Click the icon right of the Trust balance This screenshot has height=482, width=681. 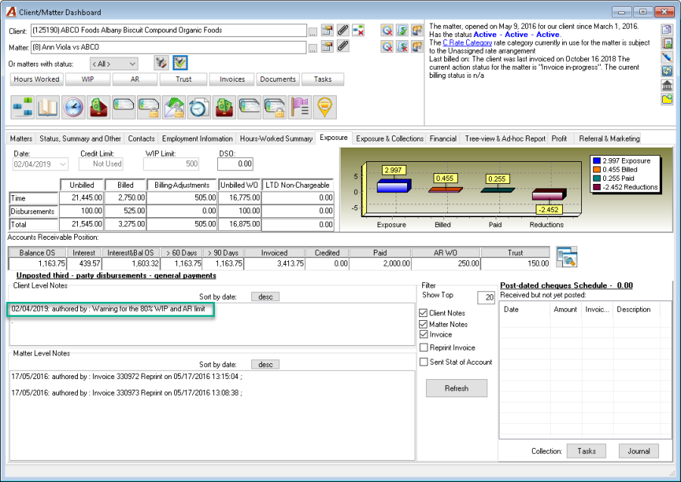pyautogui.click(x=566, y=257)
